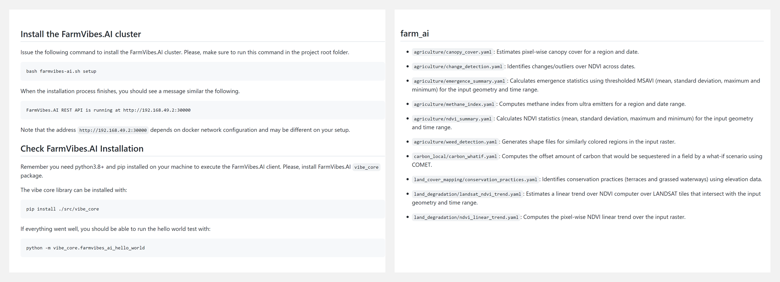780x282 pixels.
Task: Click the 'Install the FarmVibes.AI cluster' heading
Action: pos(81,34)
